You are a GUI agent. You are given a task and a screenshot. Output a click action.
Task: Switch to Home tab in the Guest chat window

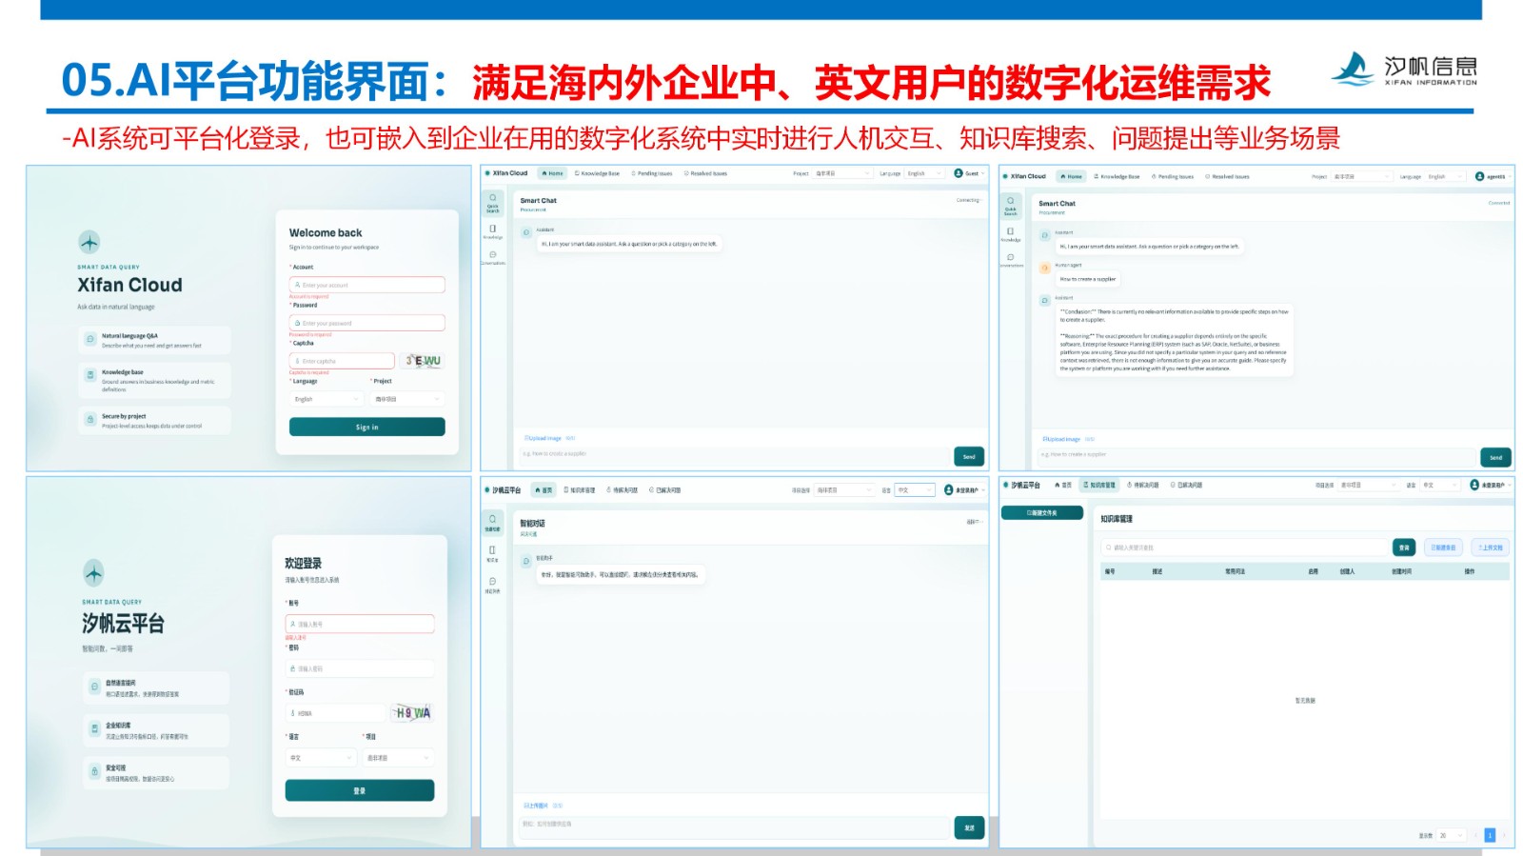(552, 173)
